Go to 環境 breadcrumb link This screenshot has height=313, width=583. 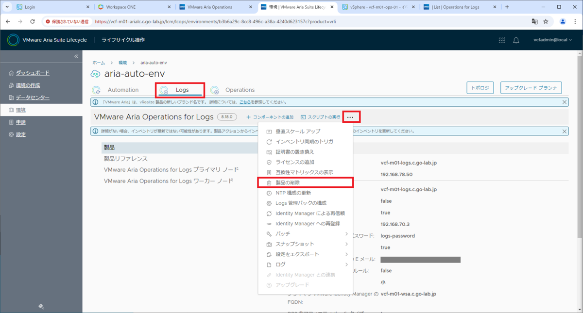coord(122,63)
